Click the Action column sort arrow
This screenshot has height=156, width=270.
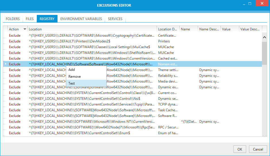25,29
